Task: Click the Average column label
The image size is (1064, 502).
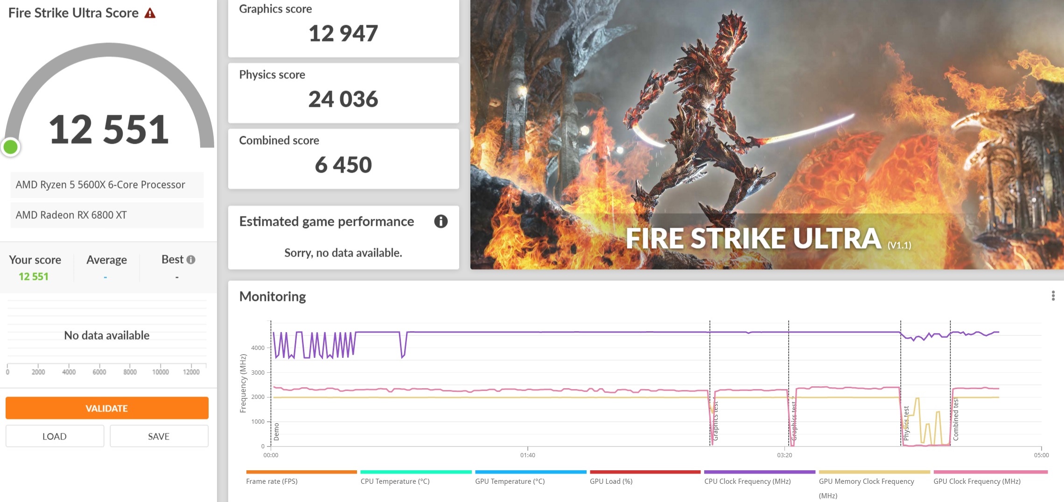Action: click(106, 260)
